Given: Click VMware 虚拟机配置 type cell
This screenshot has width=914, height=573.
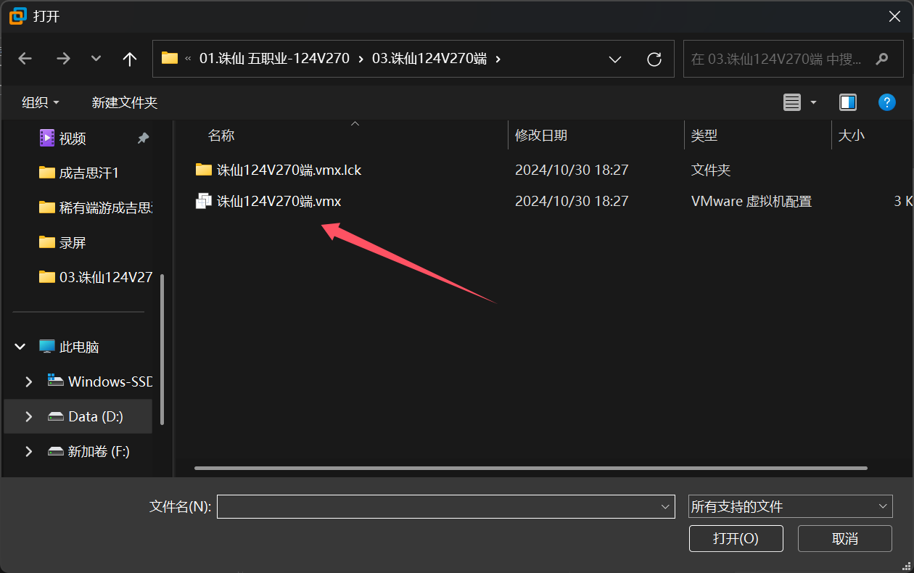Looking at the screenshot, I should click(x=752, y=202).
